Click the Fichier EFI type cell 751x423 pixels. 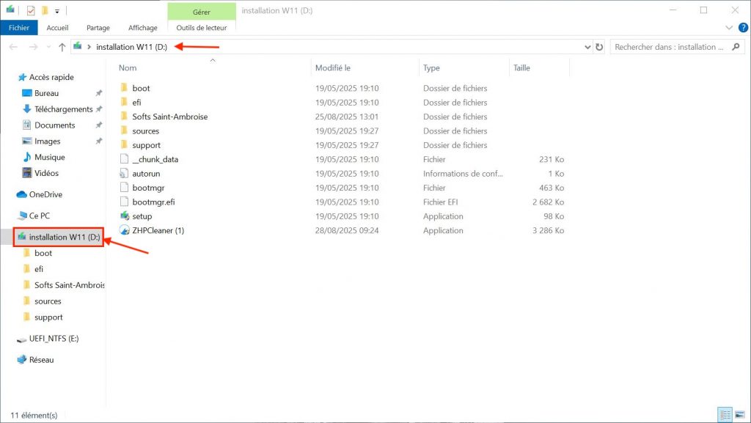440,202
